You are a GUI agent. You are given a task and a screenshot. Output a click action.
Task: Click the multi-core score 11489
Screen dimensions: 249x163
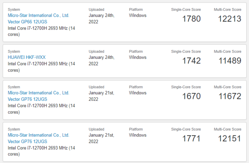pos(230,61)
